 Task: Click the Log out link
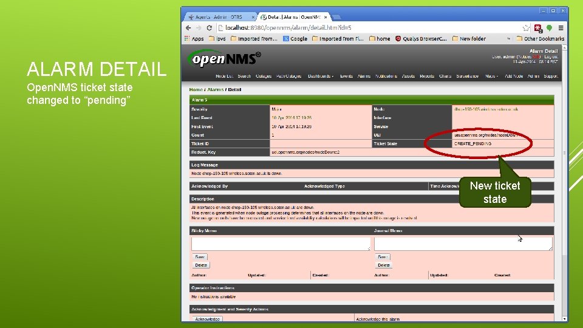coord(551,57)
